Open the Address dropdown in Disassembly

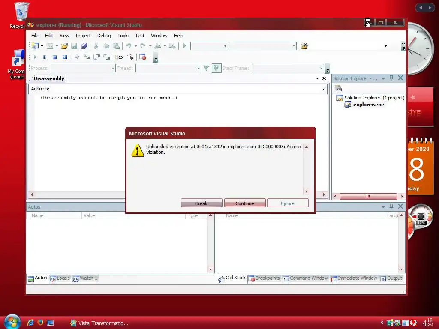tap(323, 89)
